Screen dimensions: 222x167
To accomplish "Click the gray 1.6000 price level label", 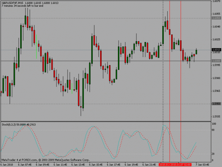I will [216, 61].
